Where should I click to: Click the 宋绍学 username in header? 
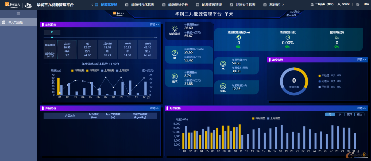click(x=346, y=5)
